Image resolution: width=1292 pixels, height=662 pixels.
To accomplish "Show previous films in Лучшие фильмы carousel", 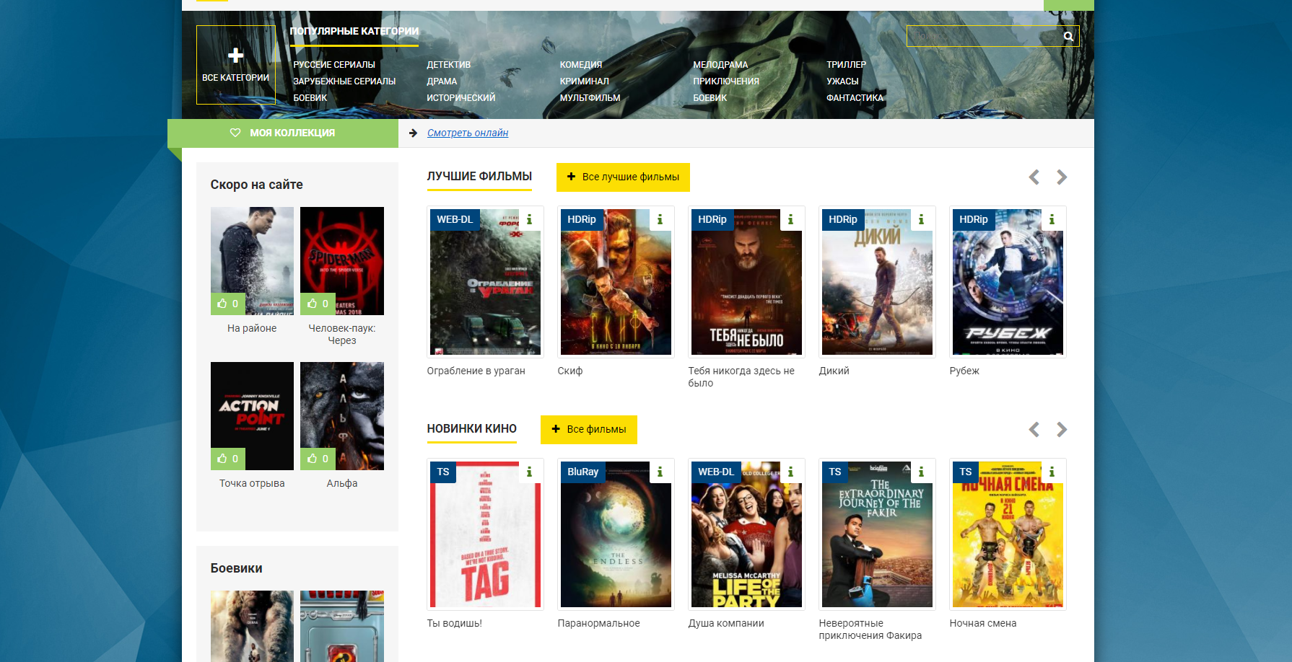I will pyautogui.click(x=1034, y=177).
